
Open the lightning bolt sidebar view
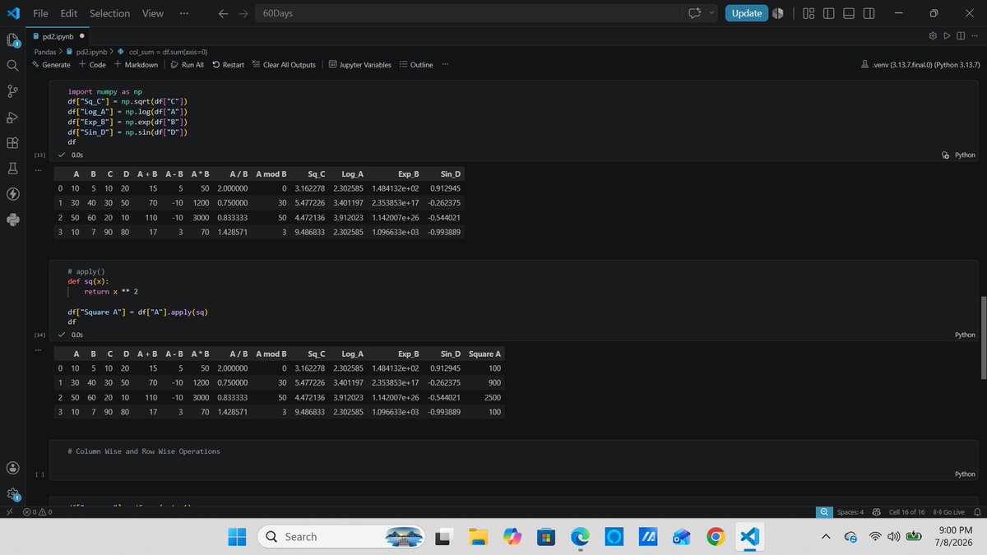12,194
